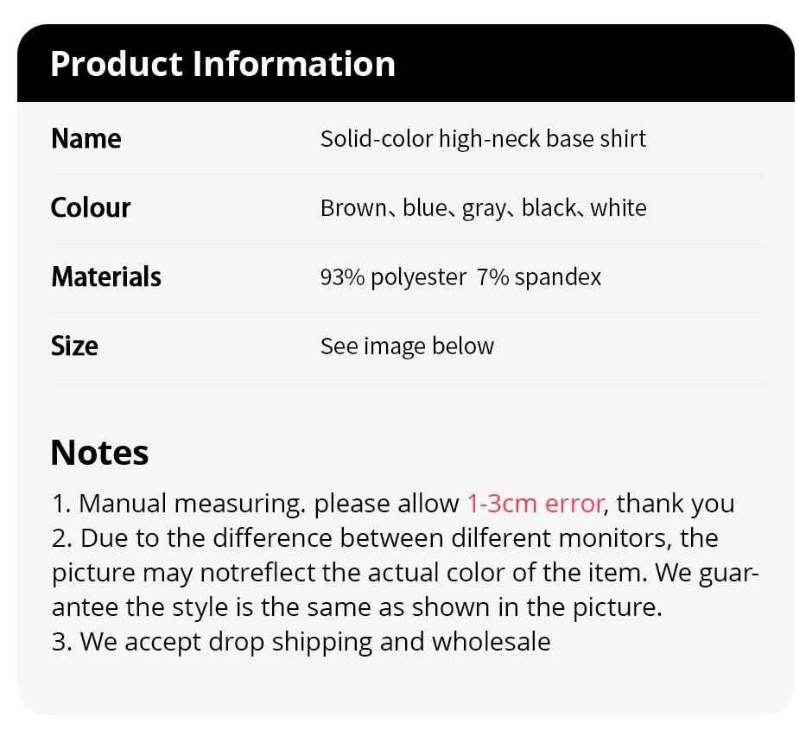Click the word white in colours

click(619, 208)
